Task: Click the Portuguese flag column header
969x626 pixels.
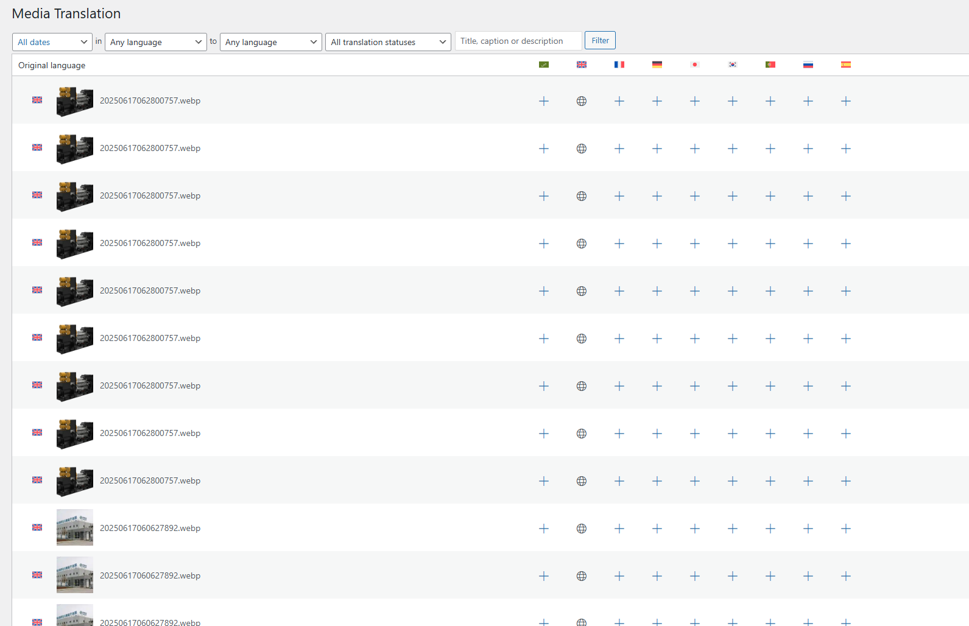Action: tap(770, 65)
